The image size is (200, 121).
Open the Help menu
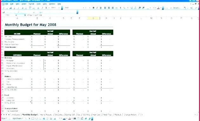(59, 4)
